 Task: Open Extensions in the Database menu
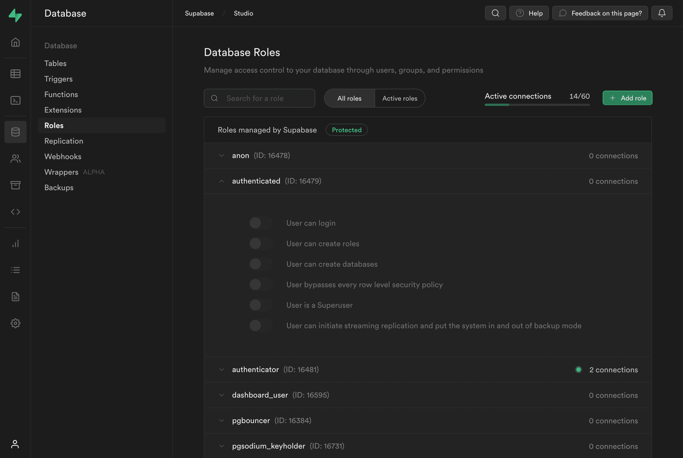pyautogui.click(x=63, y=110)
